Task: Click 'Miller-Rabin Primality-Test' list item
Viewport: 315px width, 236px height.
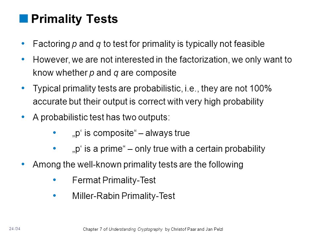Action: pos(124,196)
